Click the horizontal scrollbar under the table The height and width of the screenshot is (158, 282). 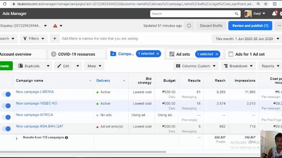click(x=83, y=152)
